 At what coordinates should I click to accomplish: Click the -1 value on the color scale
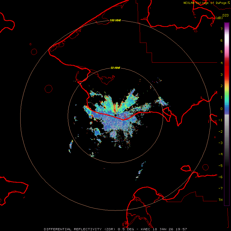coord(220,120)
